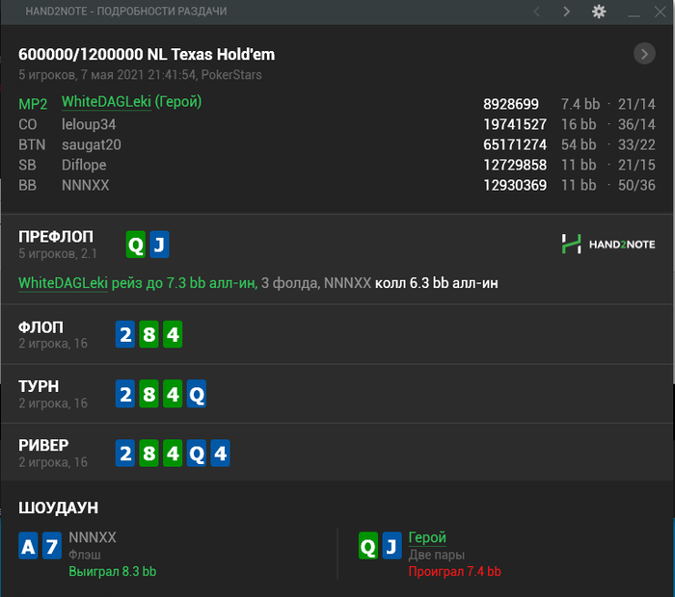Click the MP2 position label
Viewport: 675px width, 597px height.
[33, 104]
